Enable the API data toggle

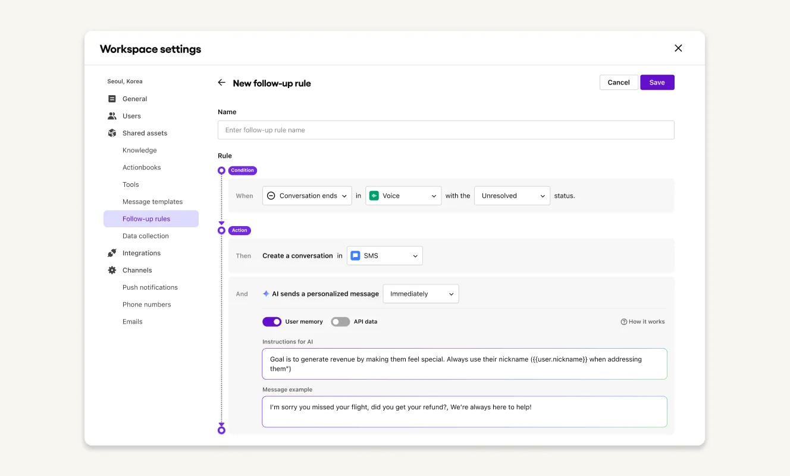coord(340,322)
